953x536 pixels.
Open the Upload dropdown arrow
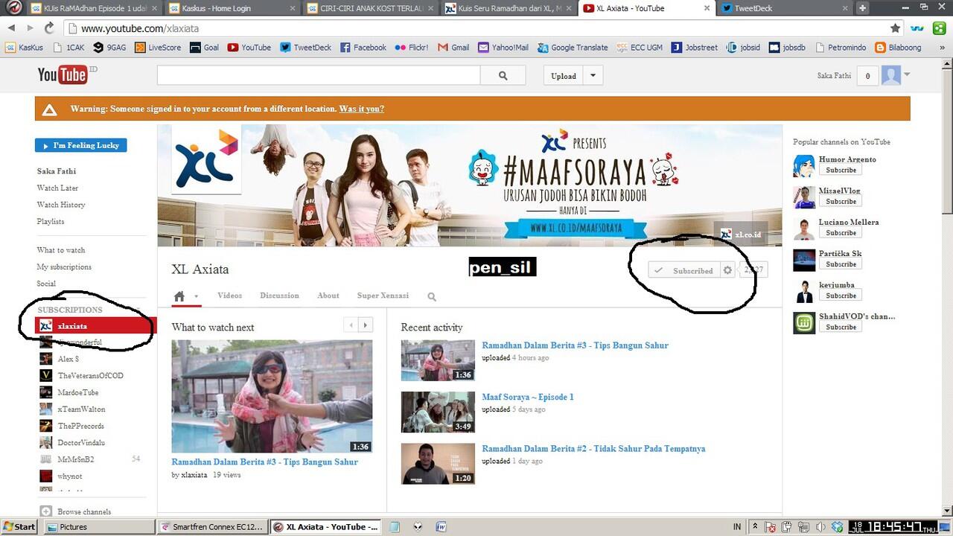tap(591, 75)
